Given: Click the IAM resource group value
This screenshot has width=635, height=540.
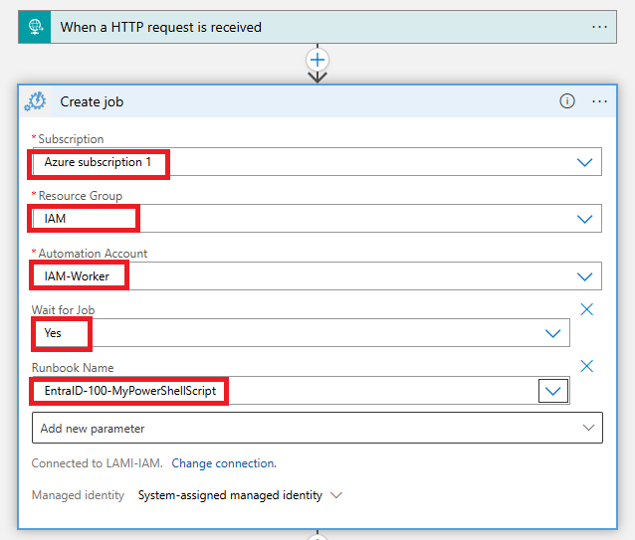Looking at the screenshot, I should point(55,219).
